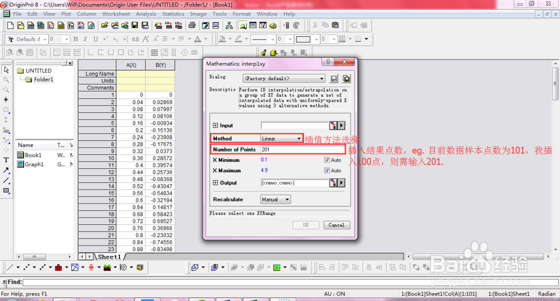Click the Line plot icon
This screenshot has height=301, width=560.
point(10,267)
